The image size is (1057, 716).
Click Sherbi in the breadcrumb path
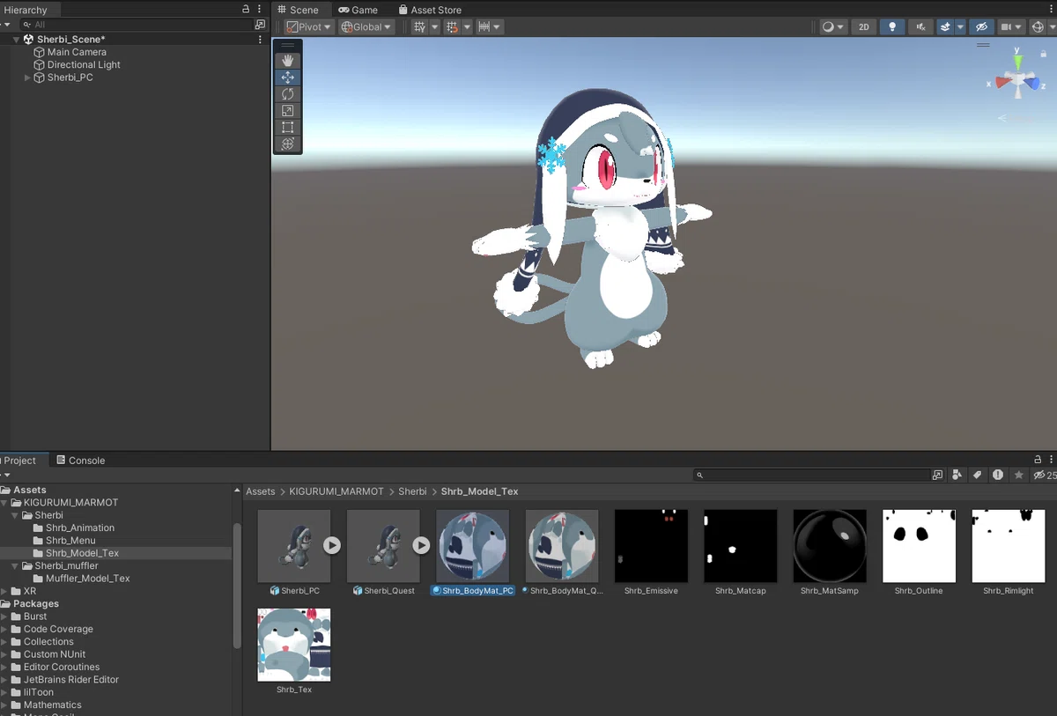[x=412, y=491]
